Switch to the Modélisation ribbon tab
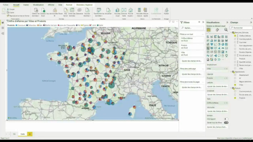 pos(38,5)
